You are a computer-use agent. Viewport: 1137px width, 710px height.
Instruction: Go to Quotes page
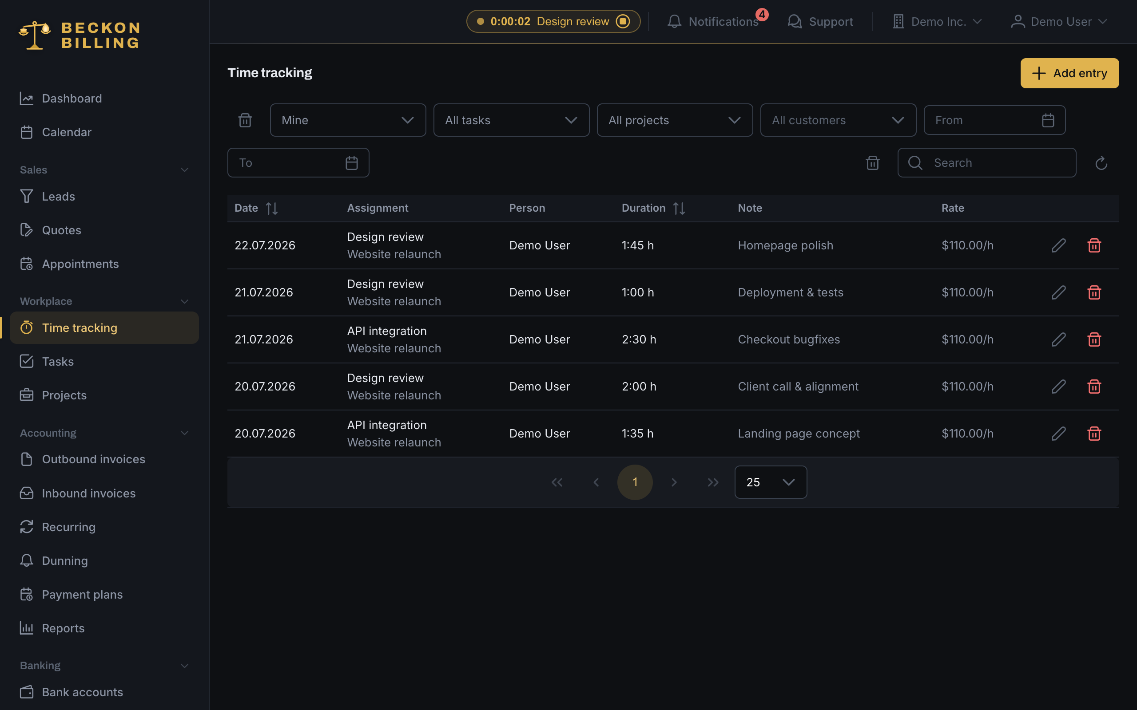[x=104, y=230]
